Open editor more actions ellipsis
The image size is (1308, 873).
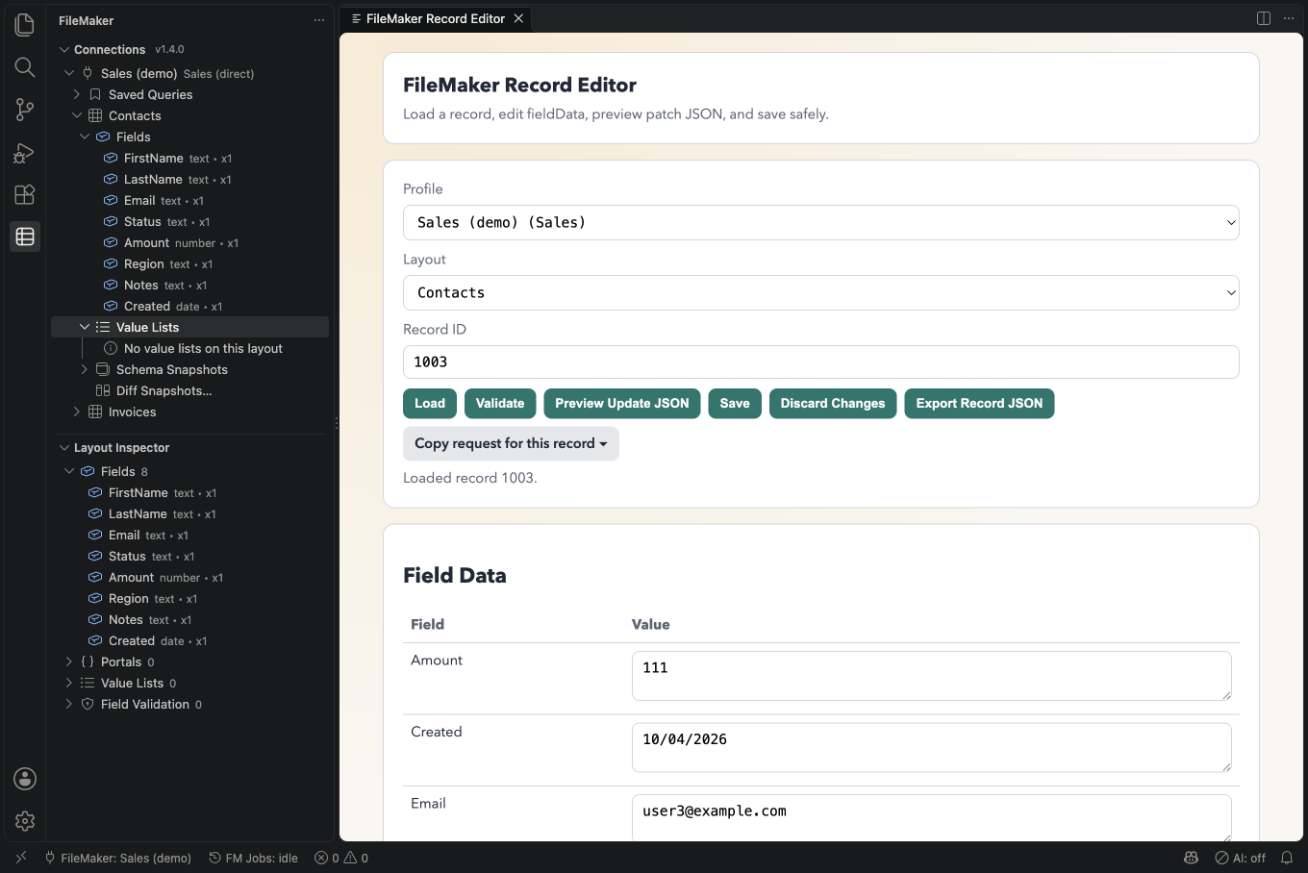tap(1289, 18)
